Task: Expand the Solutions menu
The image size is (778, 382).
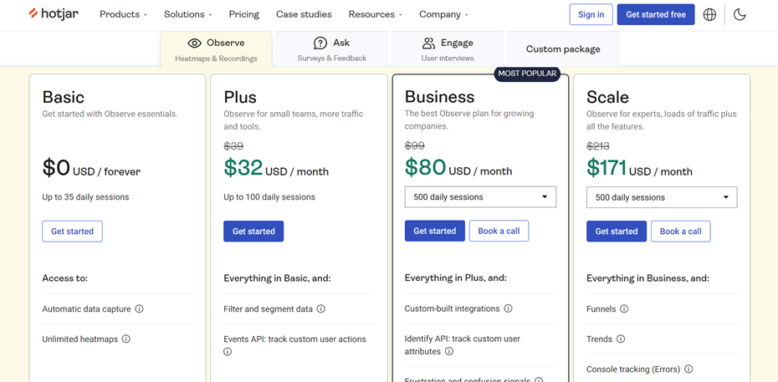Action: [188, 14]
